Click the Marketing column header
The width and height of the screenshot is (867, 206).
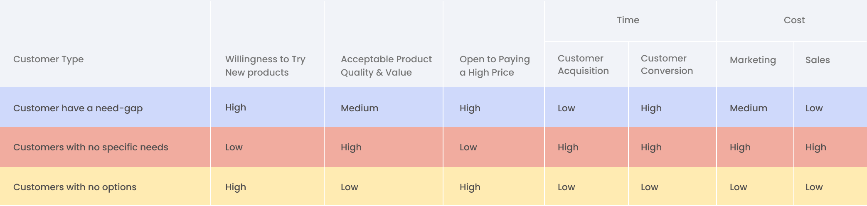[x=753, y=60]
